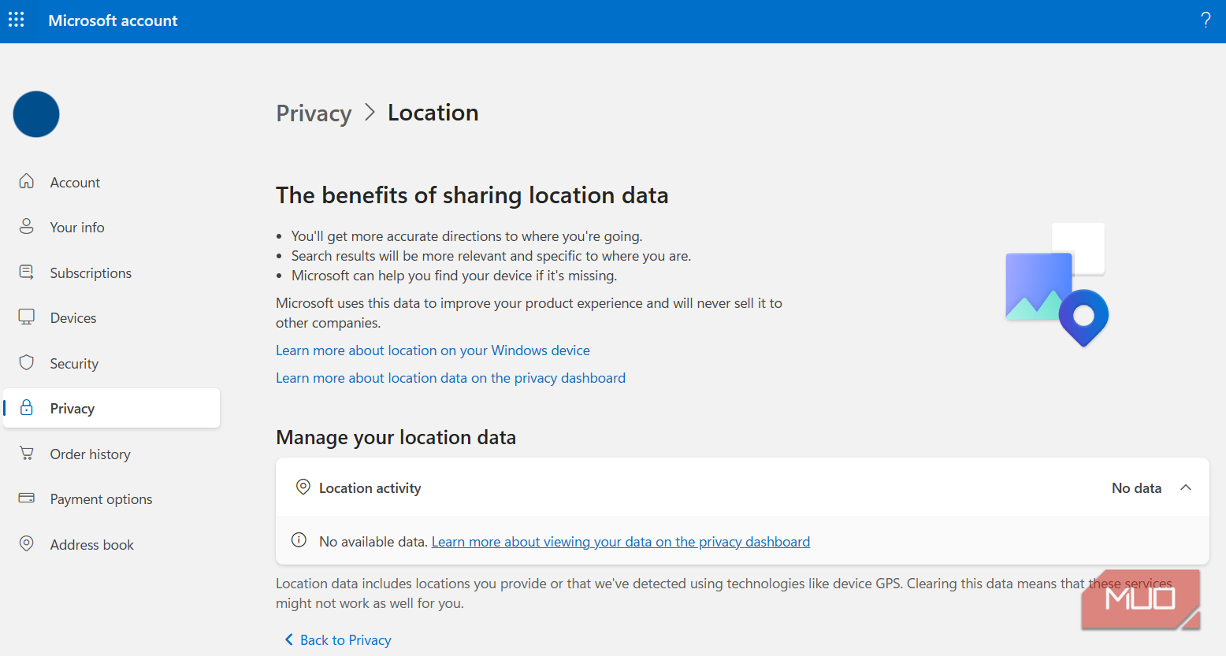
Task: Click the Privacy lock icon
Action: pos(27,407)
